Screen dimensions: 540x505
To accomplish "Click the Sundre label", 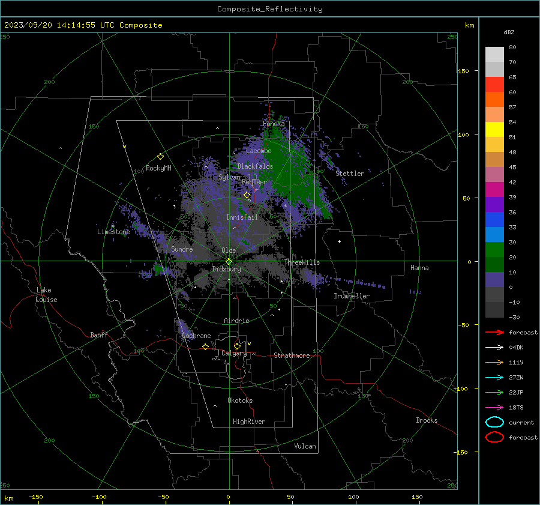I will 182,249.
